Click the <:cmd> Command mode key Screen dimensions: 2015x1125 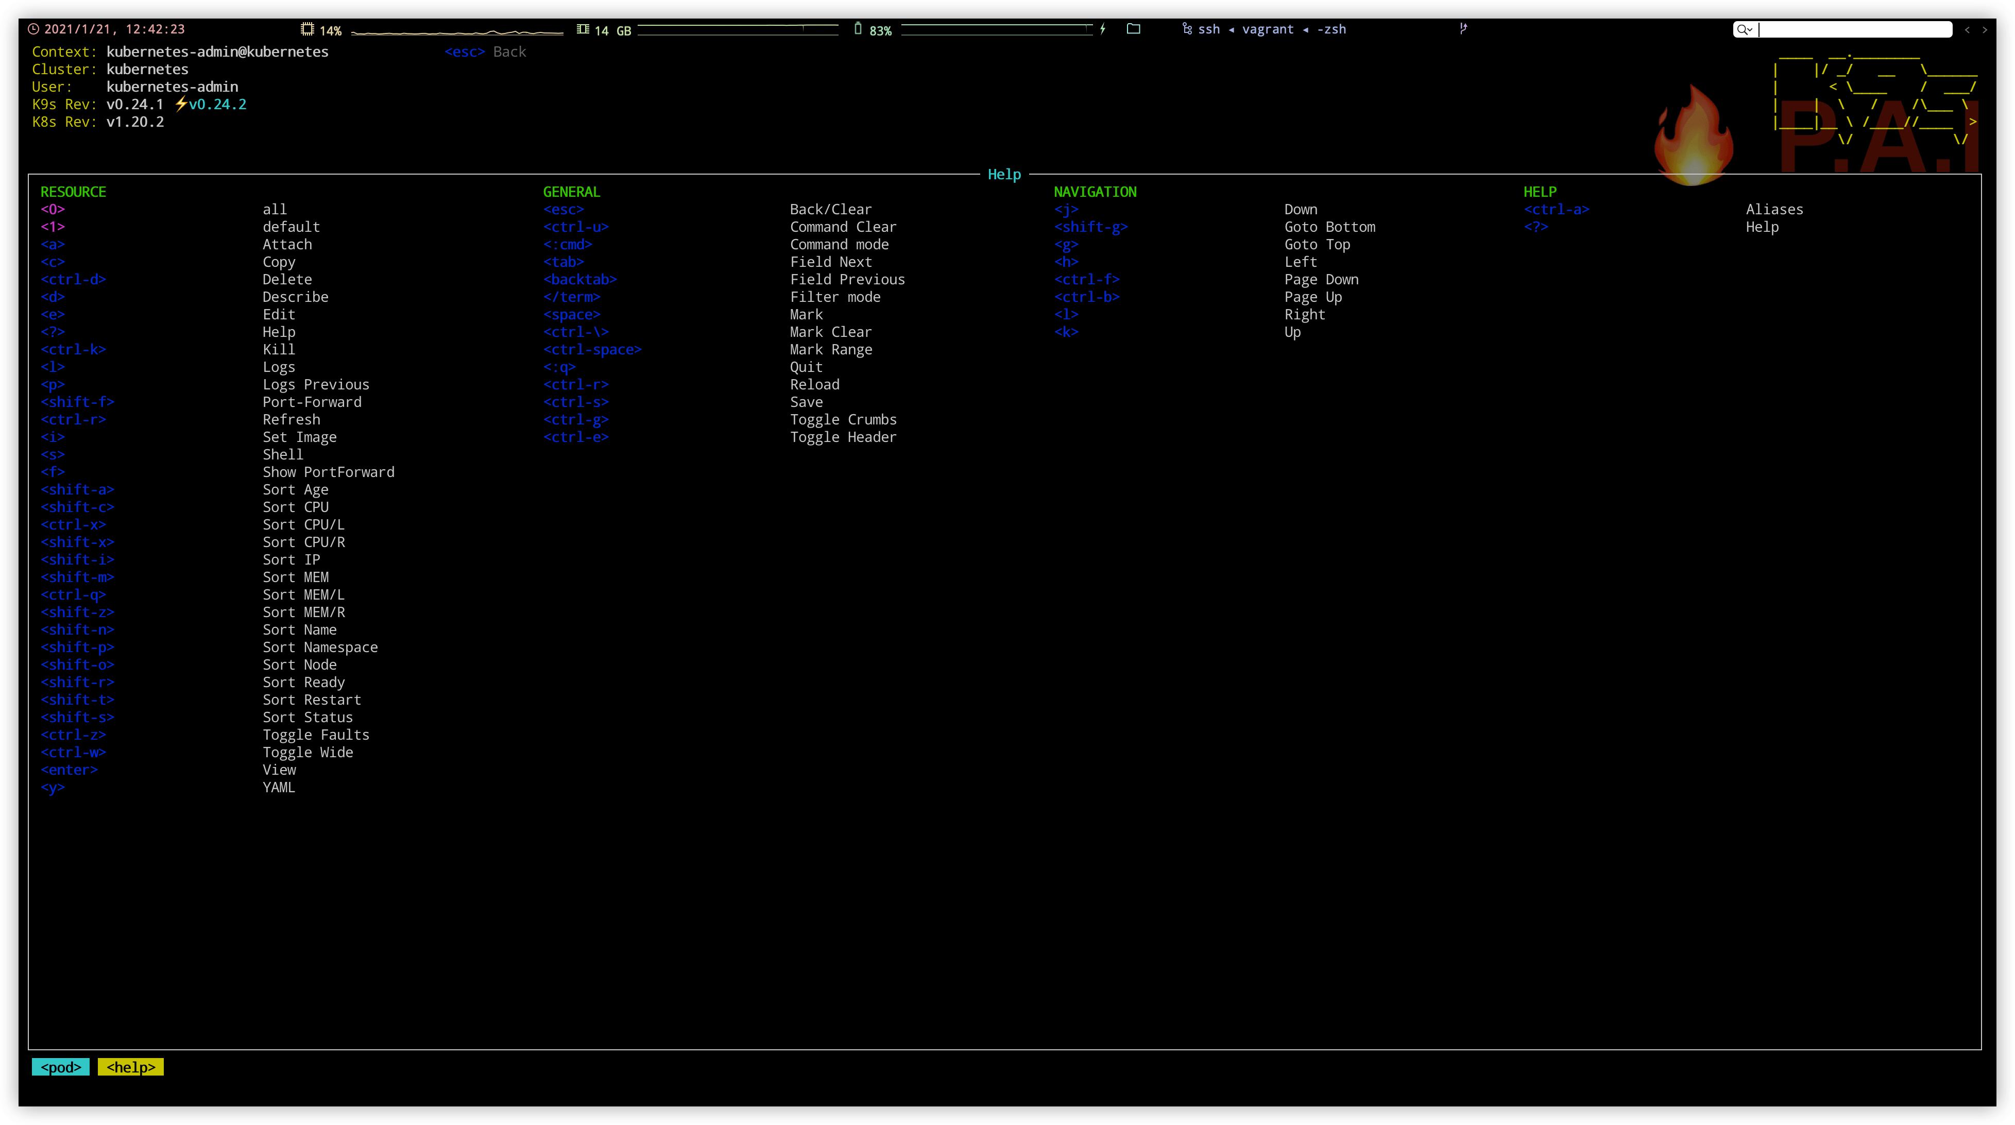click(x=567, y=244)
